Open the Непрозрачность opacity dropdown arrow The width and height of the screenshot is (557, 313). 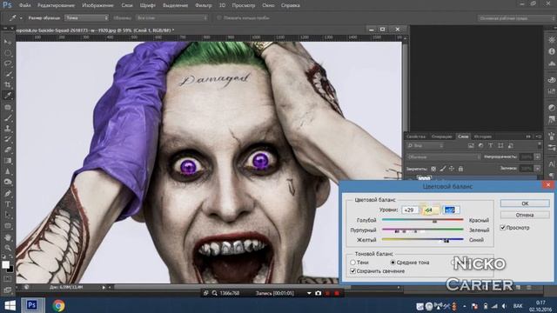pos(537,156)
